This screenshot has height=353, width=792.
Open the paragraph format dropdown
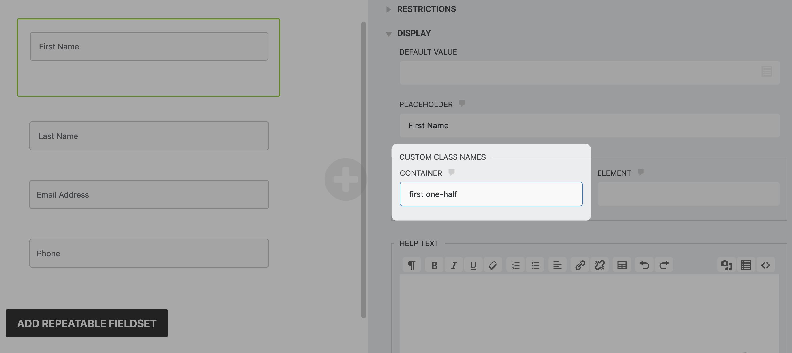tap(412, 265)
